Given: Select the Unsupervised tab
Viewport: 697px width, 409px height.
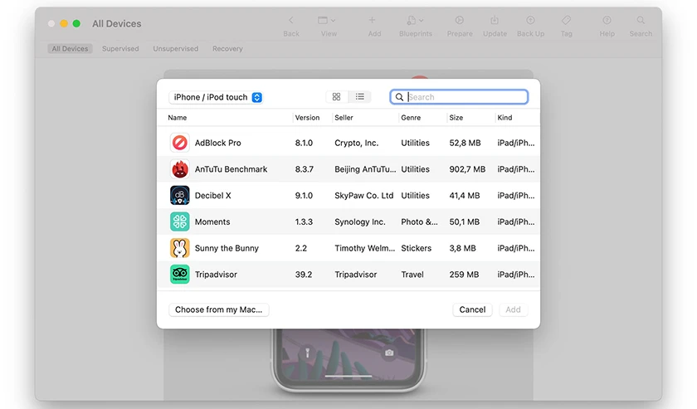Looking at the screenshot, I should click(x=176, y=48).
